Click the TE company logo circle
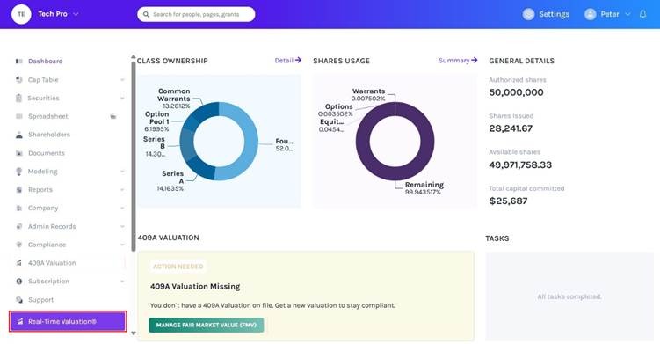This screenshot has width=660, height=344. click(21, 14)
